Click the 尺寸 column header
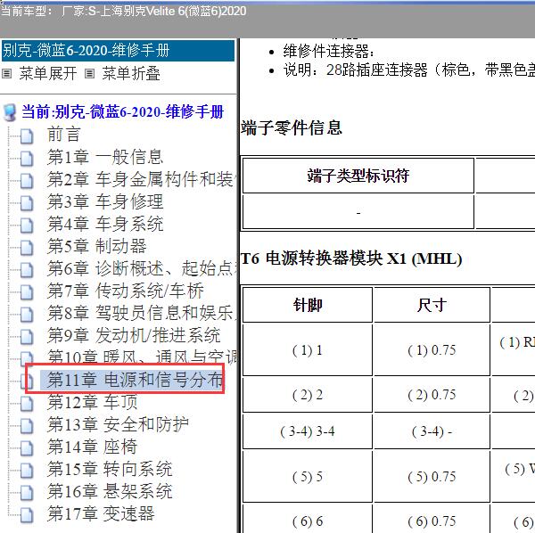 tap(432, 305)
